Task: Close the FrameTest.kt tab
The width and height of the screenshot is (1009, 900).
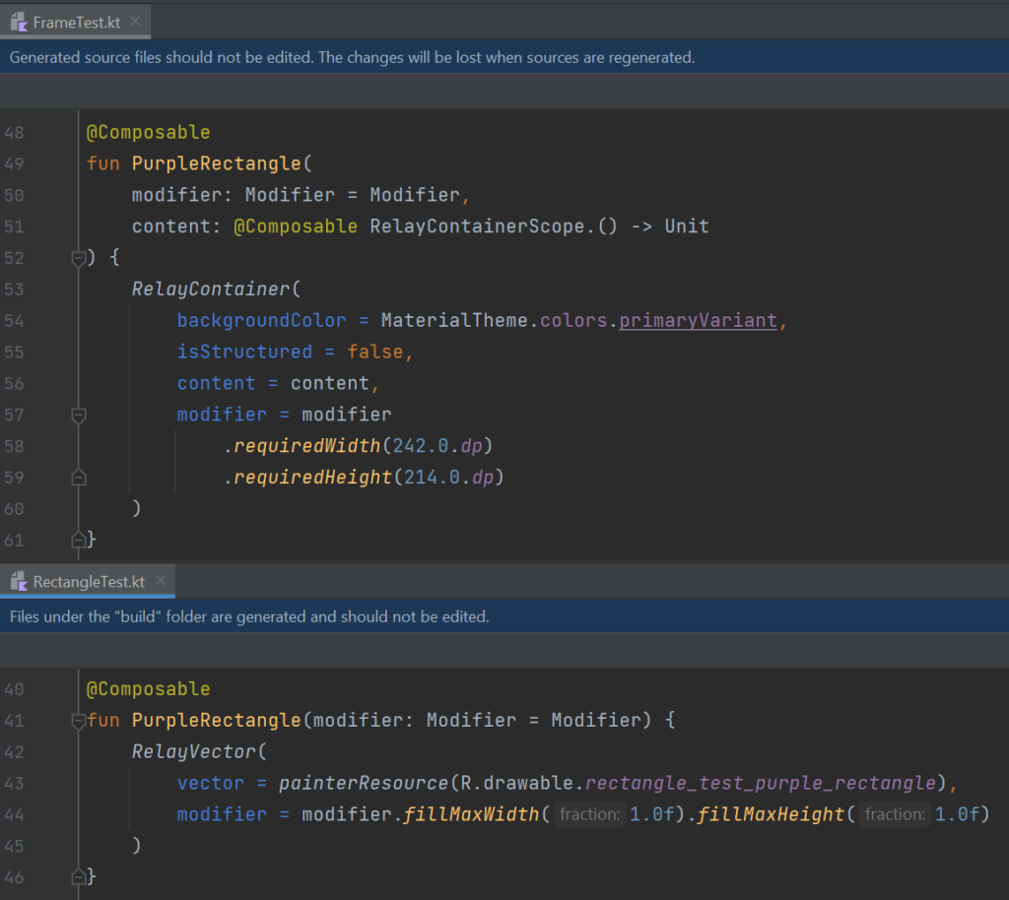Action: click(x=133, y=22)
